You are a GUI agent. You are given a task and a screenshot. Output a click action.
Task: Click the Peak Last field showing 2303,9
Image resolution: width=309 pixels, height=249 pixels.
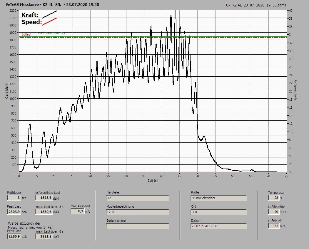(x=14, y=212)
